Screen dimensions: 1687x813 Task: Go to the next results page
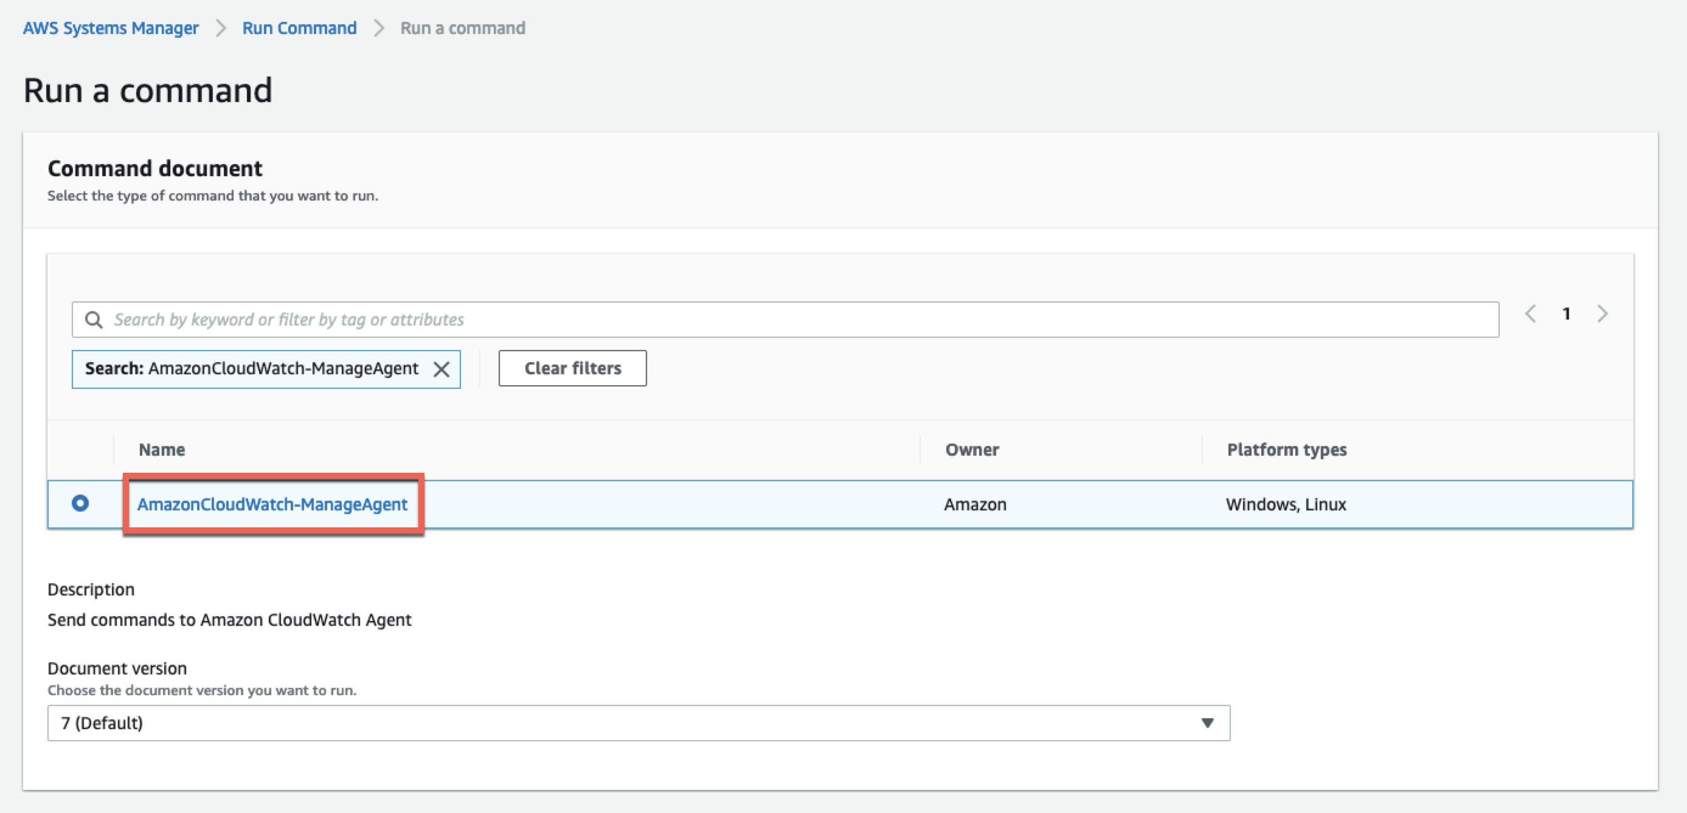pyautogui.click(x=1602, y=314)
